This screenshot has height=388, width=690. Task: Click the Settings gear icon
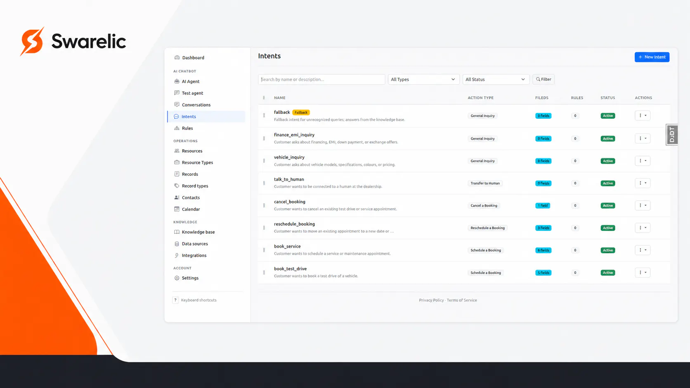click(177, 278)
